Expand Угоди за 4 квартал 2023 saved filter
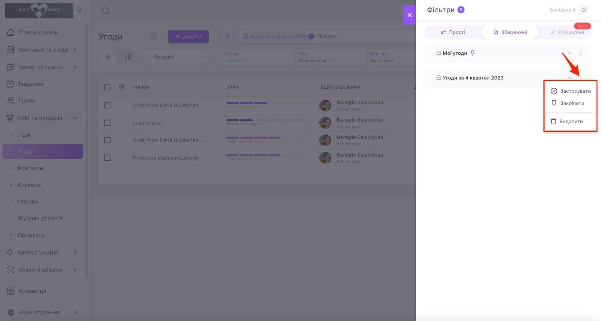 point(569,78)
